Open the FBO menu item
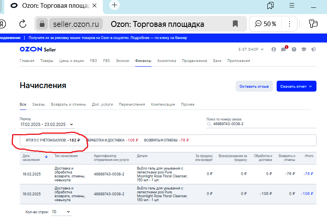 [93, 61]
